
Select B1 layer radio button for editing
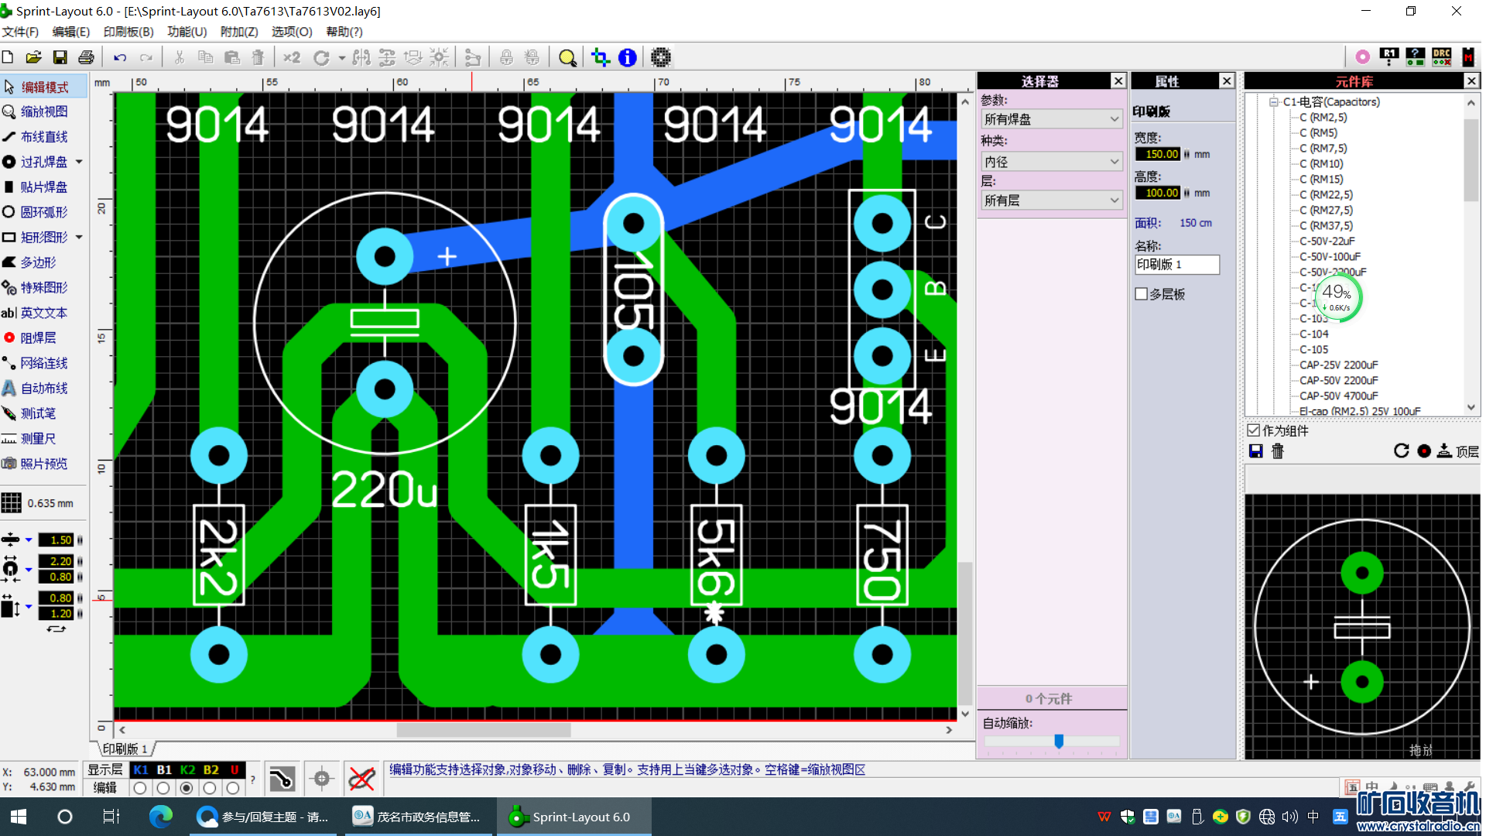[163, 788]
